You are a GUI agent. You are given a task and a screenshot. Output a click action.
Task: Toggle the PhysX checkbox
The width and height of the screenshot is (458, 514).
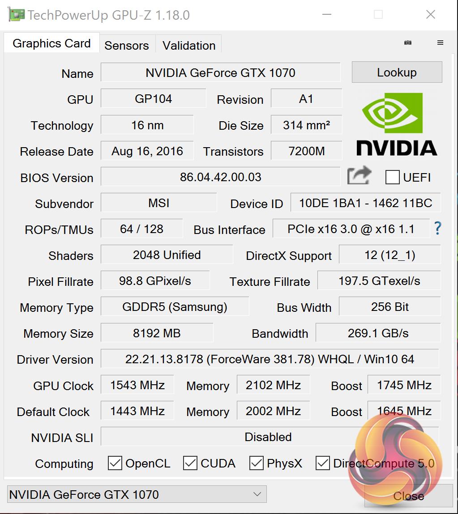(x=257, y=463)
